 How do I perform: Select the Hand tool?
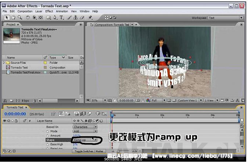coord(13,17)
